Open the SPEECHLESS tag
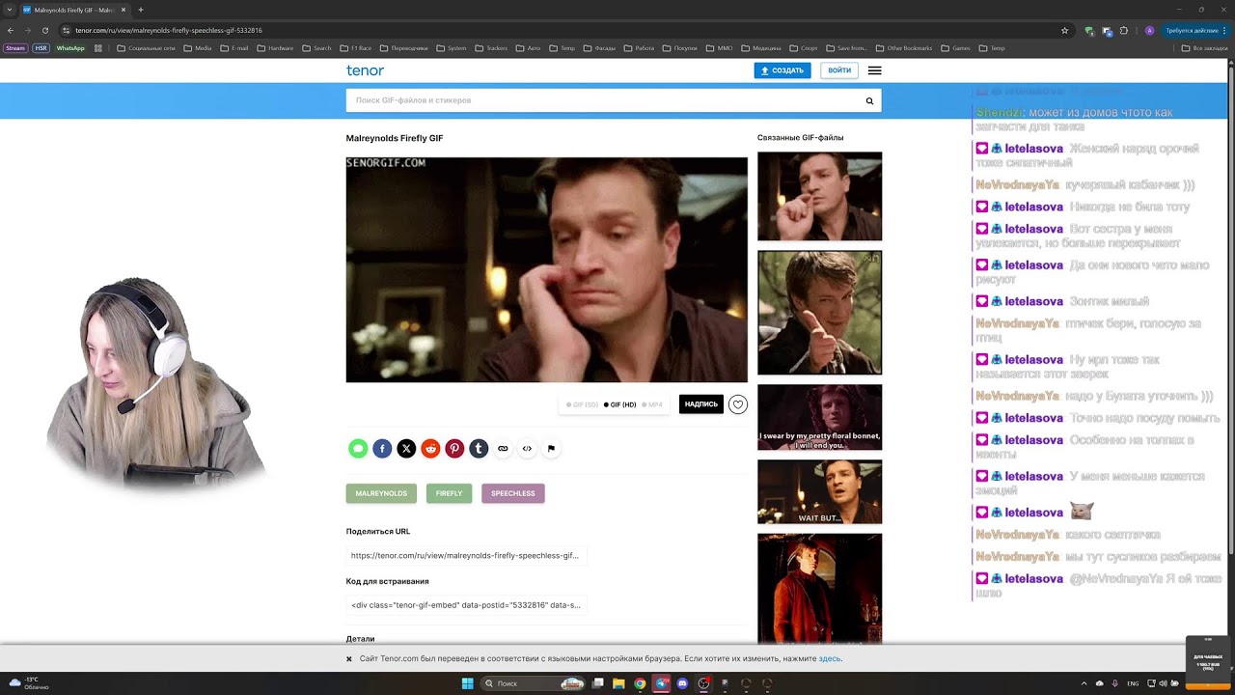Image resolution: width=1235 pixels, height=695 pixels. point(513,493)
